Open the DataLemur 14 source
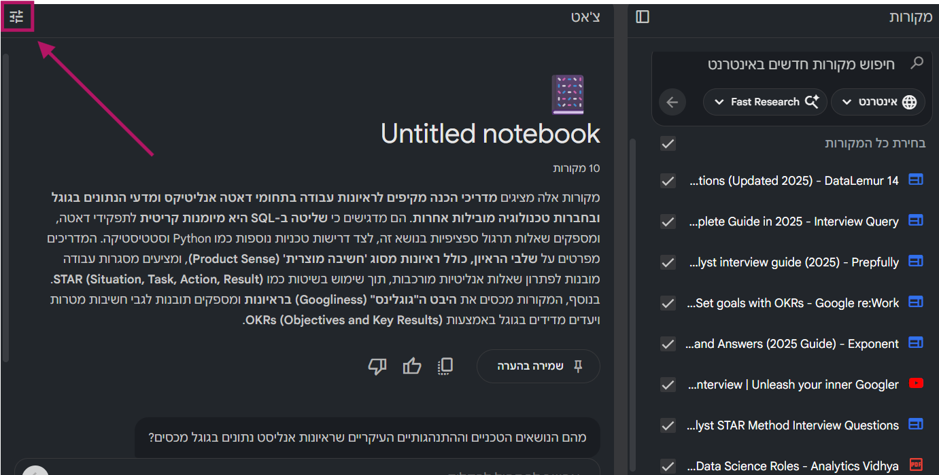Image resolution: width=939 pixels, height=475 pixels. (794, 181)
